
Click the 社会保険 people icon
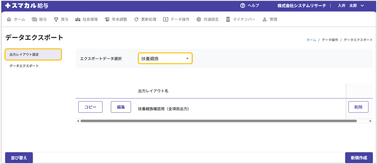pyautogui.click(x=78, y=20)
